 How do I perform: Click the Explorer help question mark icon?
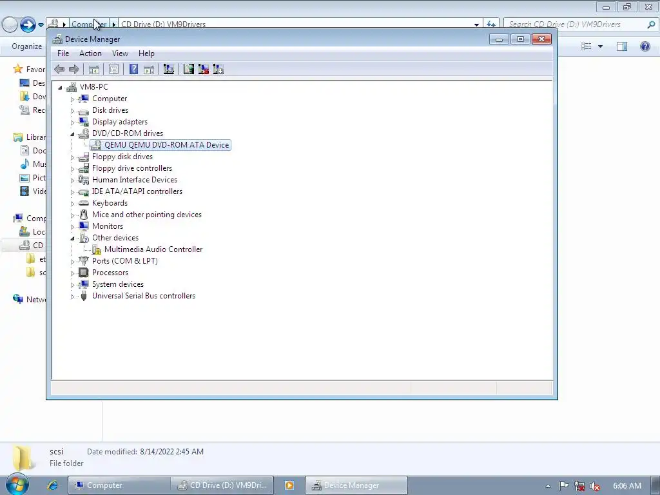[645, 46]
